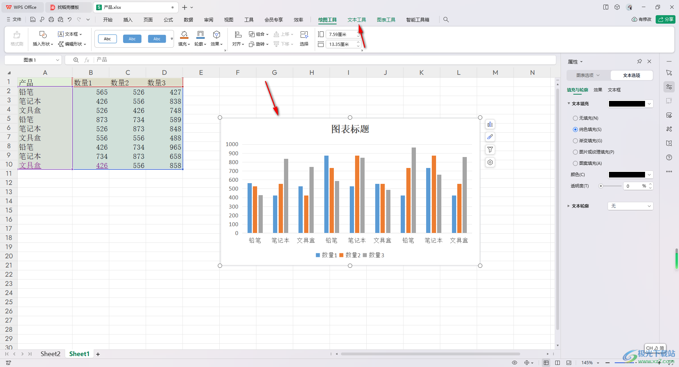This screenshot has height=367, width=679.
Task: Close the Properties side panel
Action: (649, 61)
